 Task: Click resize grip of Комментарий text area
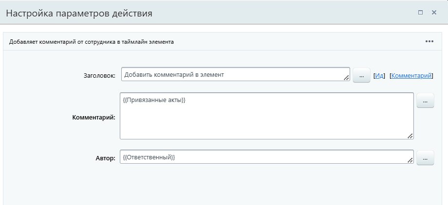[410, 137]
